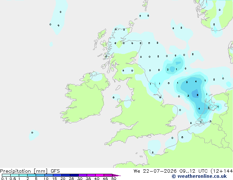The image size is (233, 180).
Task: Click the '09..12 UTC' time range text
Action: pos(193,171)
